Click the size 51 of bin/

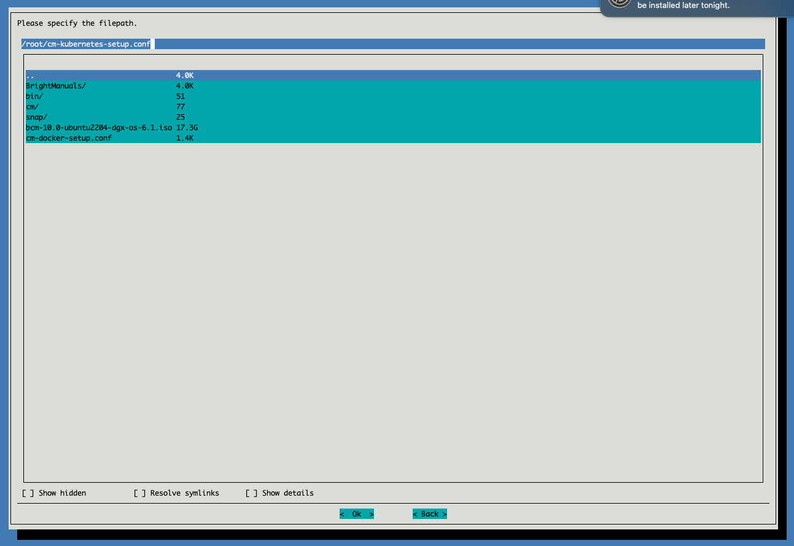(x=181, y=96)
